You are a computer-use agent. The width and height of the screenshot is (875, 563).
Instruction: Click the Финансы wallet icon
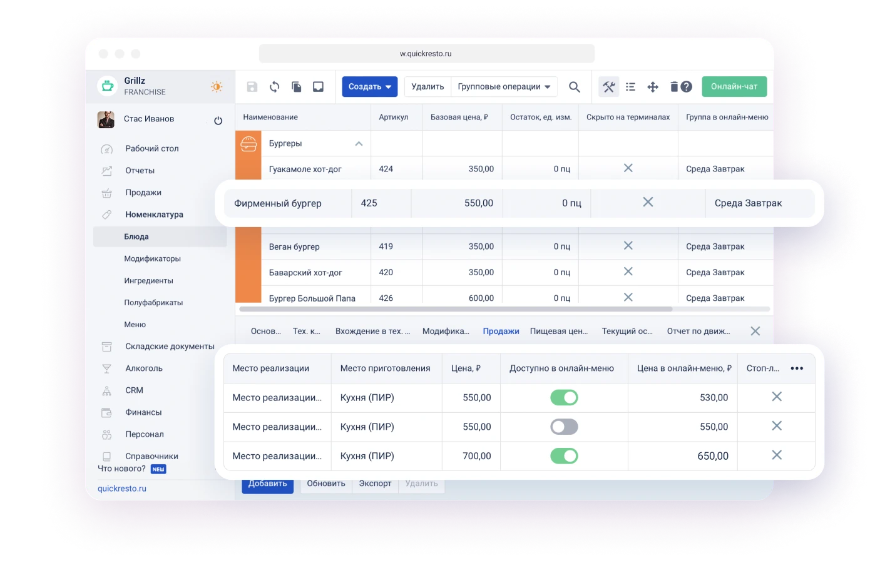pos(107,413)
